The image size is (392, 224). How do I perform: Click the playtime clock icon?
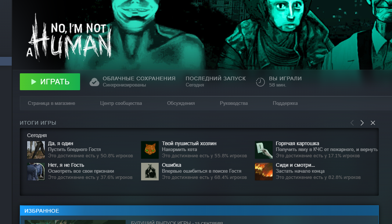pyautogui.click(x=260, y=82)
